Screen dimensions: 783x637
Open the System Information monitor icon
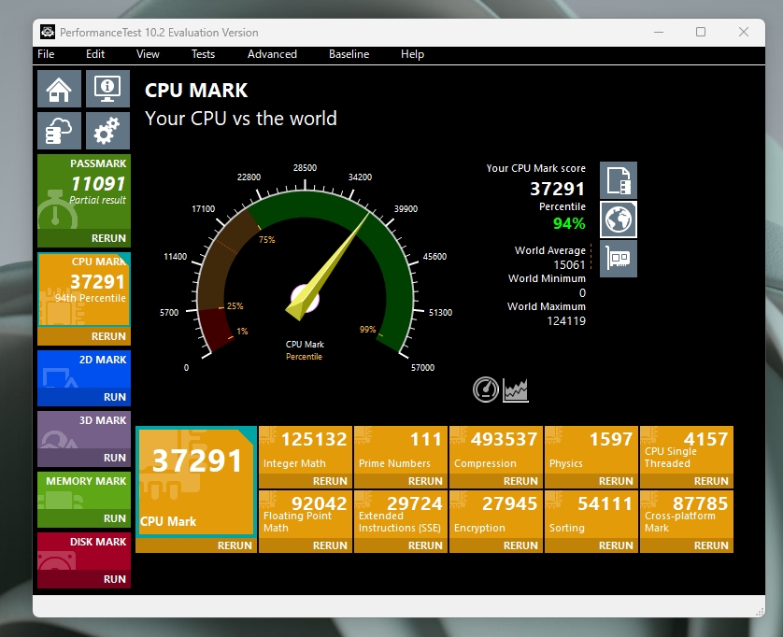(107, 89)
